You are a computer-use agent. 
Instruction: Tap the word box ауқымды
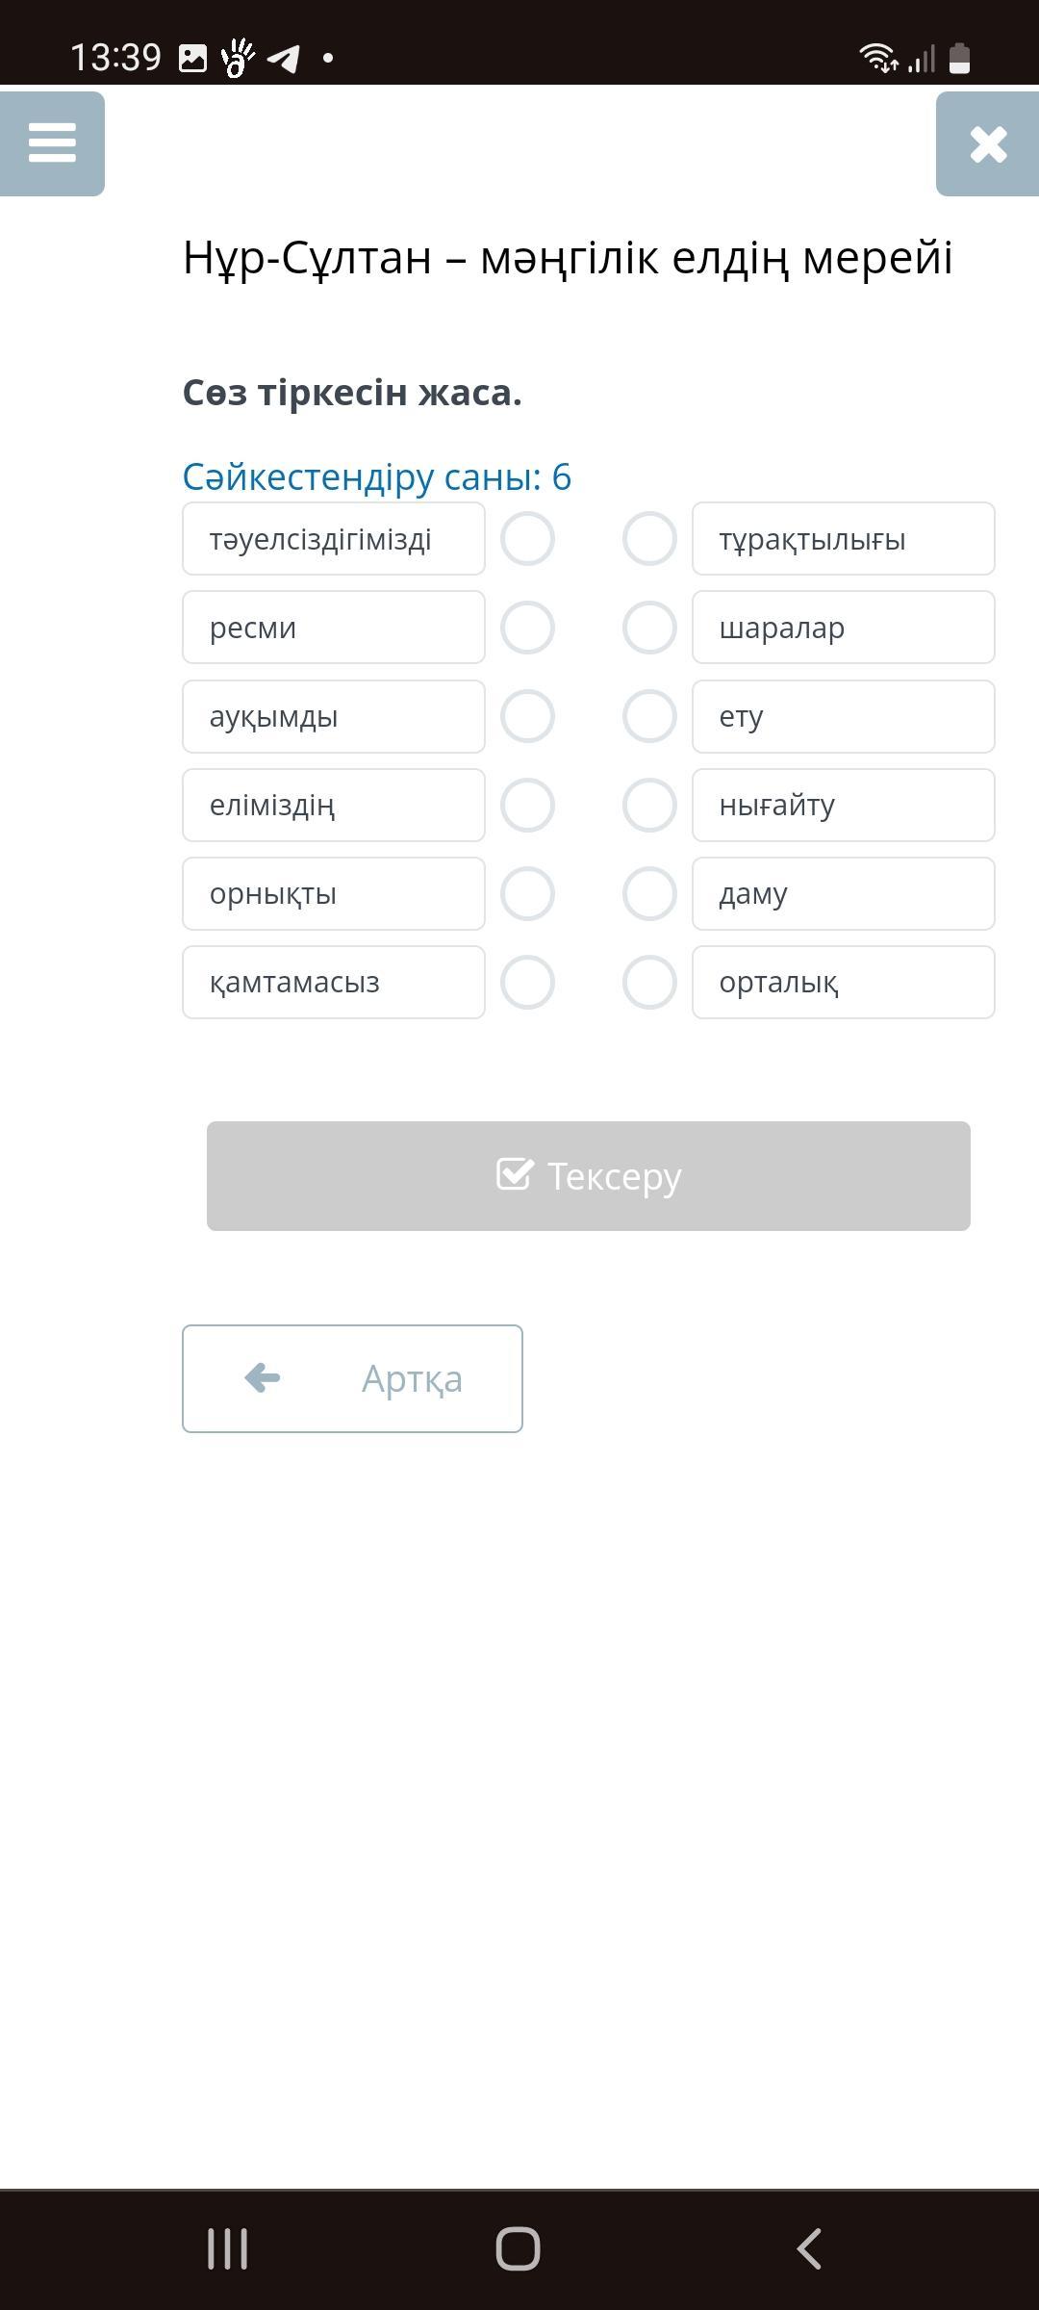click(x=334, y=717)
